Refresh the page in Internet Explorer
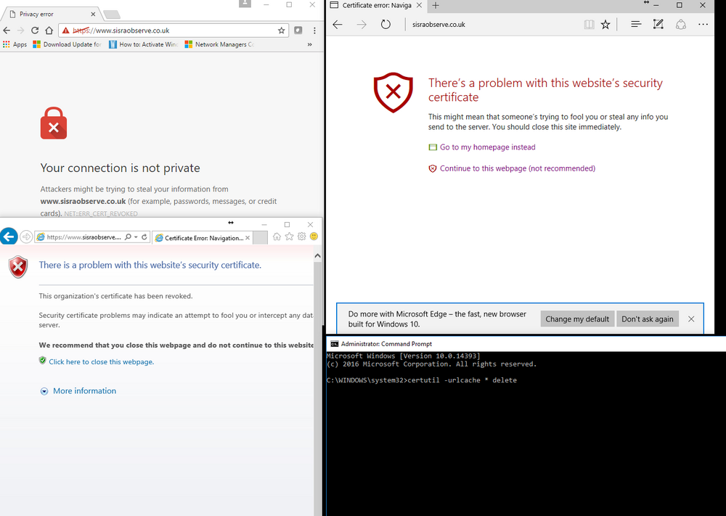 point(144,237)
